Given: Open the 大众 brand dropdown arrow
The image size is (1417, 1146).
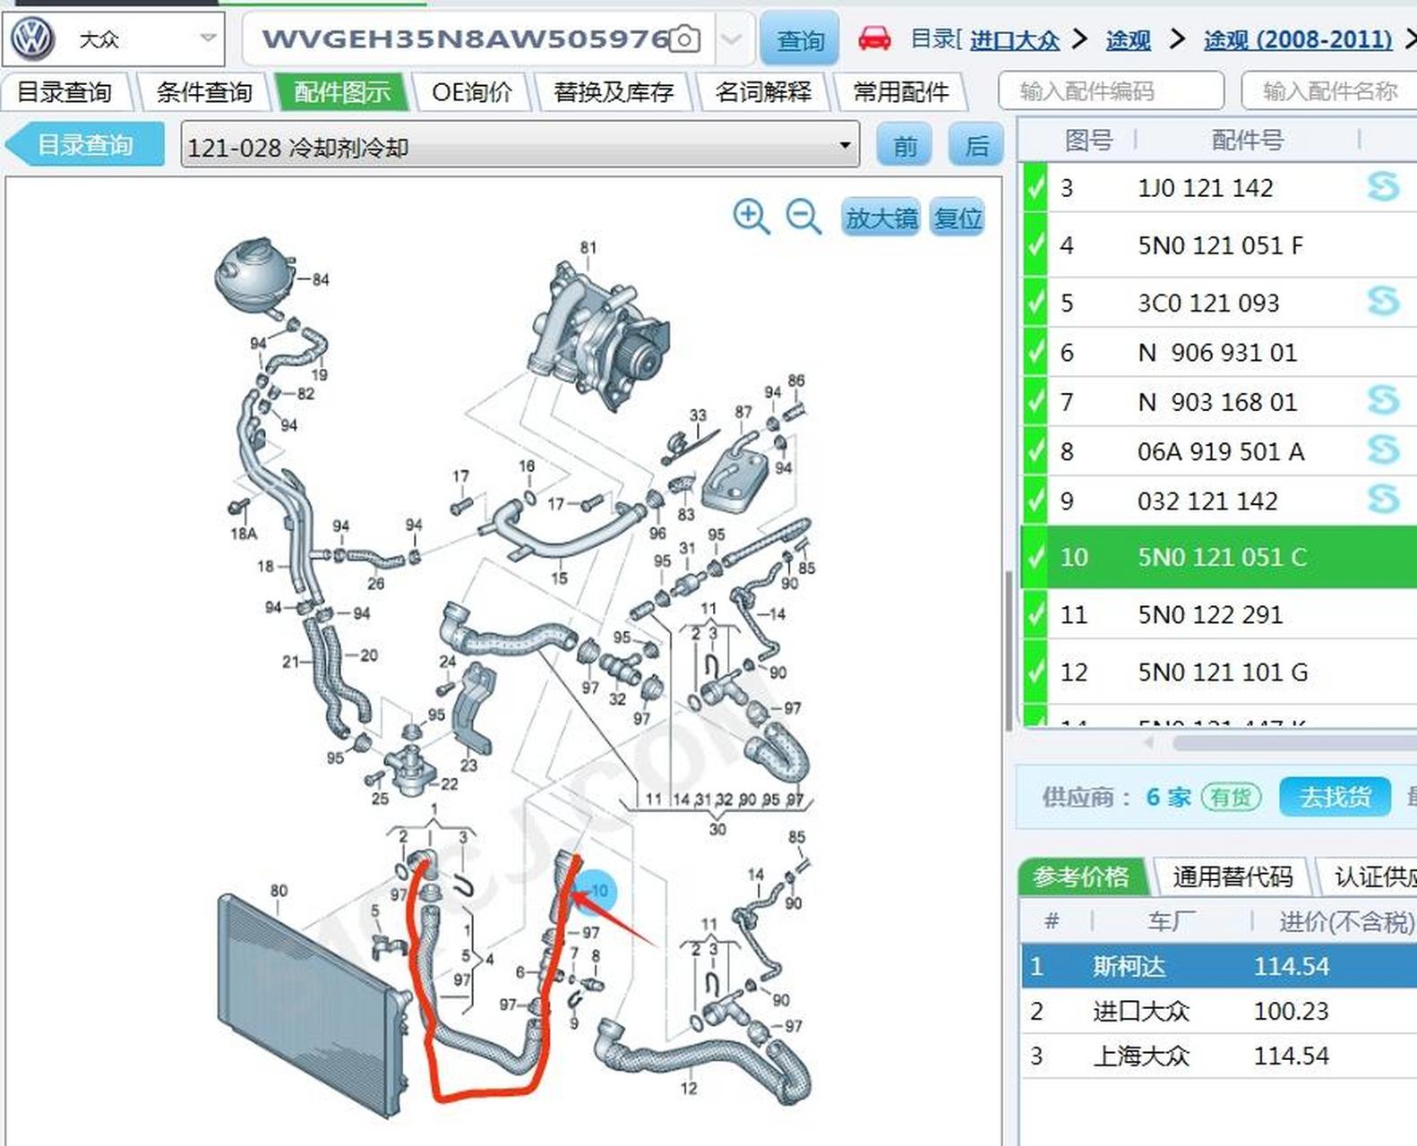Looking at the screenshot, I should click(208, 38).
